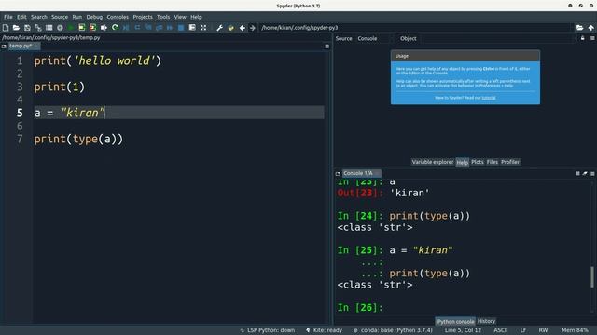Open the Consoles menu
597x335 pixels.
click(x=118, y=17)
